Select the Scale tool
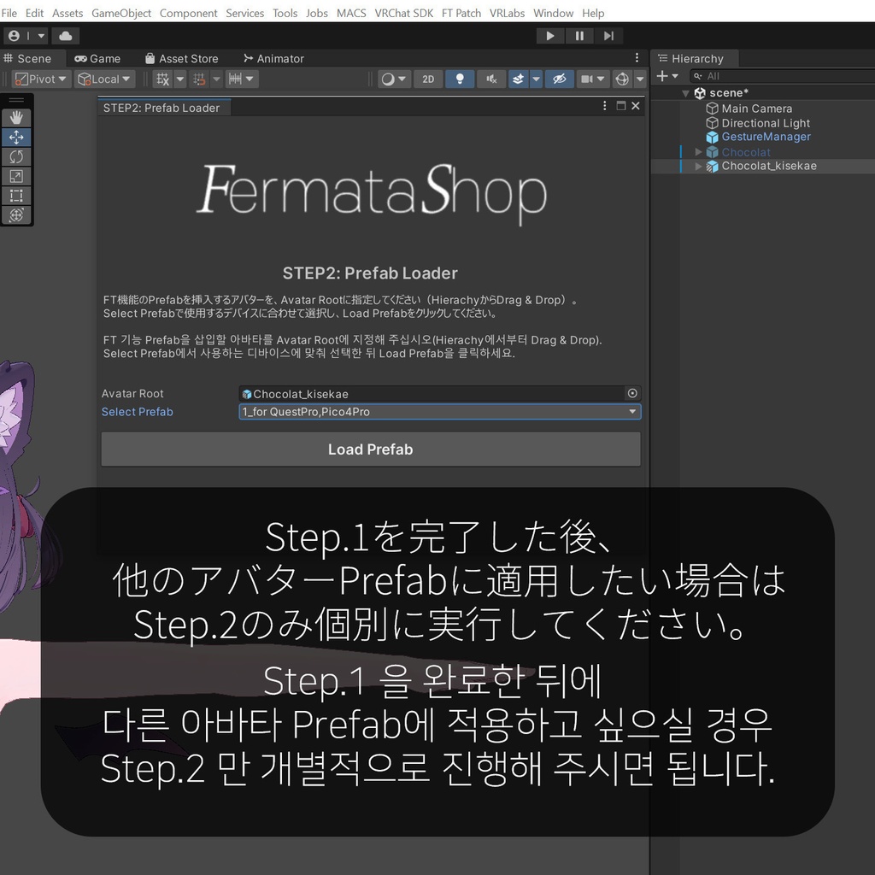 tap(15, 176)
